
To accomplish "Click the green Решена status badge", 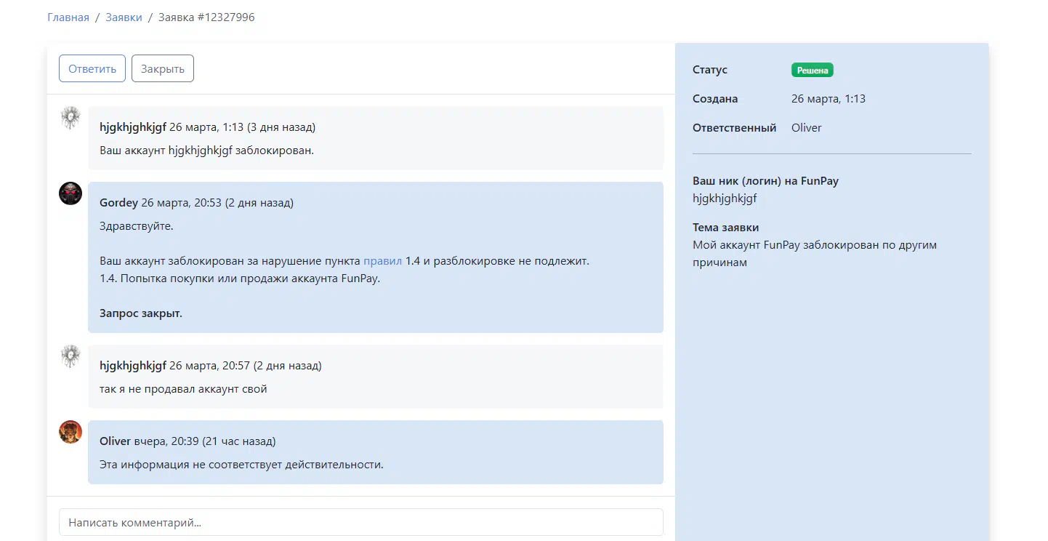I will pyautogui.click(x=812, y=70).
